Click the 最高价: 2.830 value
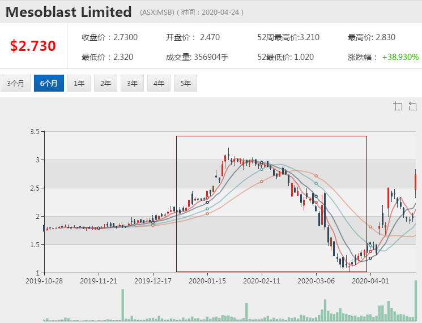Image resolution: width=422 pixels, height=323 pixels. pos(372,37)
